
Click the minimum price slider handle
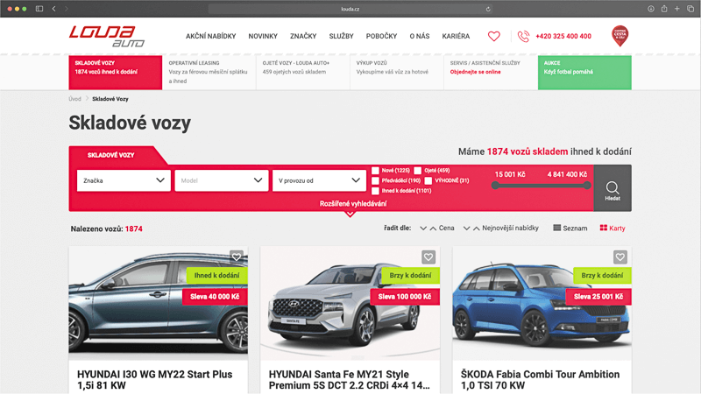(x=496, y=185)
